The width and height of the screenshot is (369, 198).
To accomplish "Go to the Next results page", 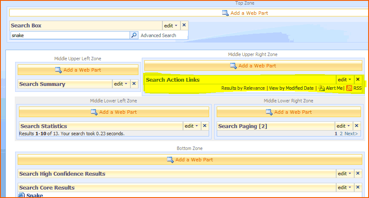I will pyautogui.click(x=351, y=134).
